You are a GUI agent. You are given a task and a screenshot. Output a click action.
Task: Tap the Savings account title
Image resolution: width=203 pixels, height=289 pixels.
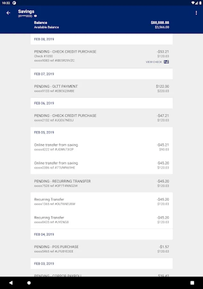click(x=26, y=12)
